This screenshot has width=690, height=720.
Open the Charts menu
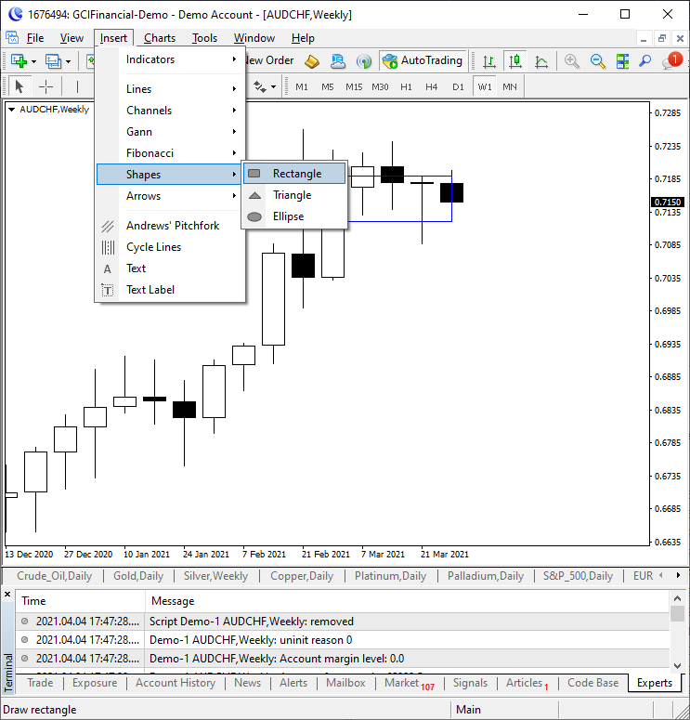(x=160, y=38)
